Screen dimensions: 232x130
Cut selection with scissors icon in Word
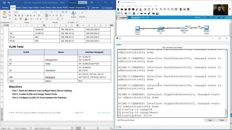pos(9,12)
